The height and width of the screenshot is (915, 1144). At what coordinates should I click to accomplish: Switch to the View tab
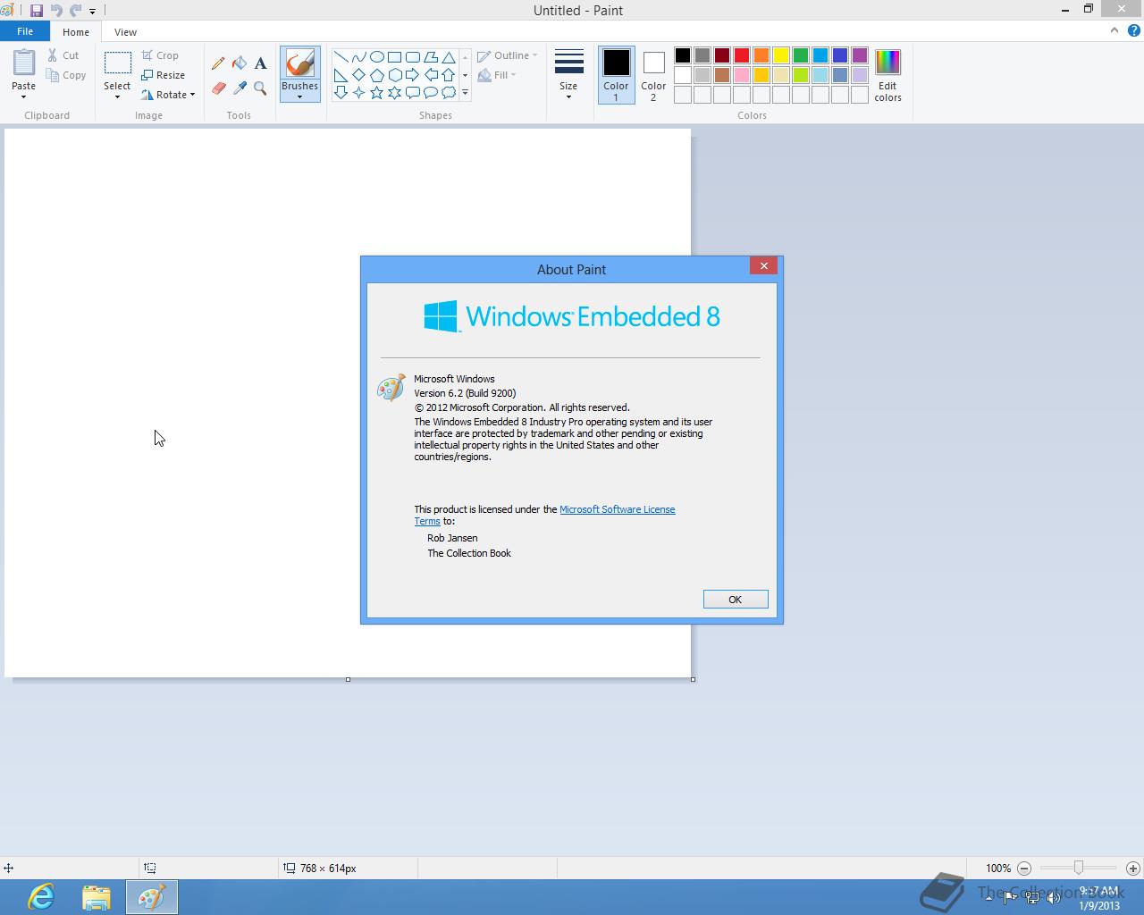click(x=125, y=32)
